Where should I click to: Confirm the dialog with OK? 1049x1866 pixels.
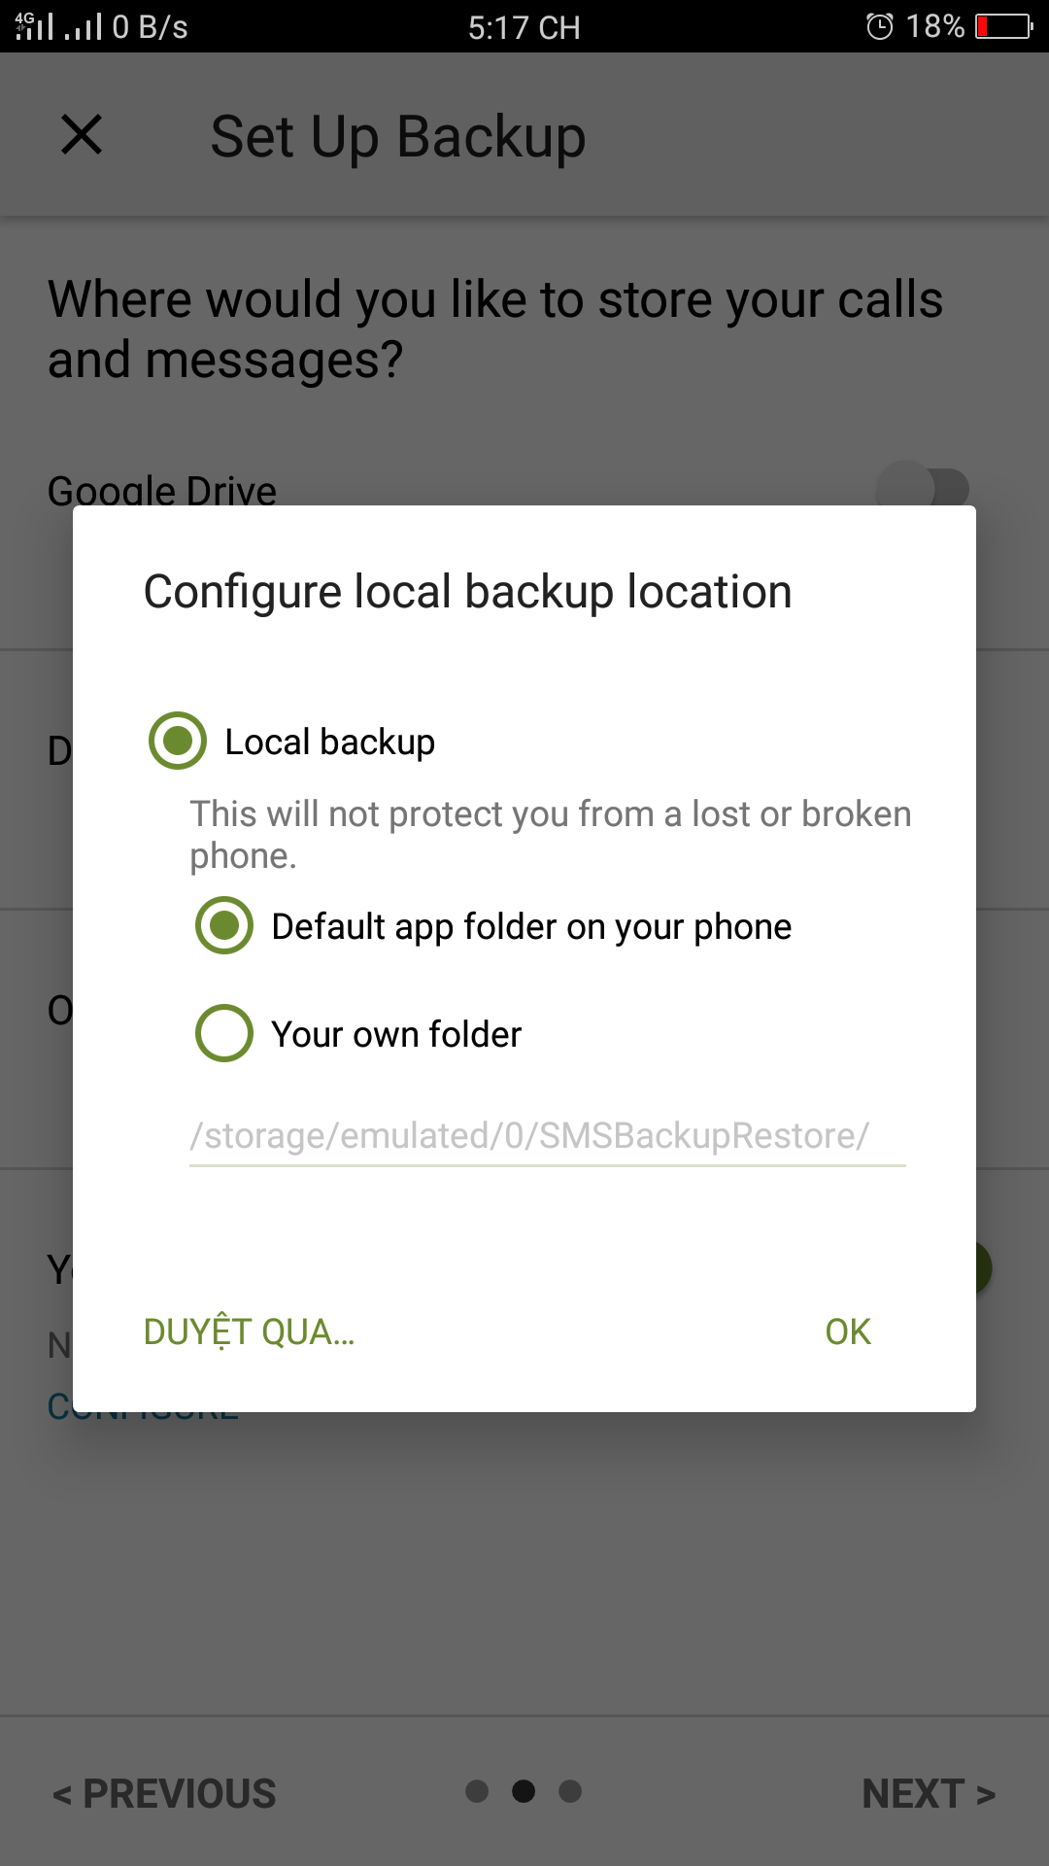coord(847,1331)
